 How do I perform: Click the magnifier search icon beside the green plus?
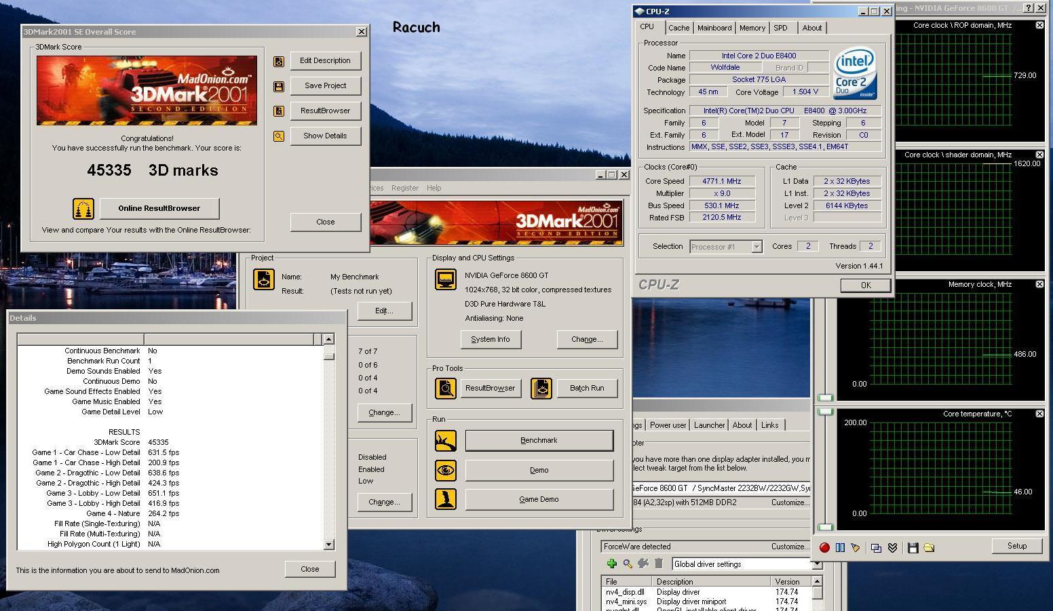coord(628,564)
